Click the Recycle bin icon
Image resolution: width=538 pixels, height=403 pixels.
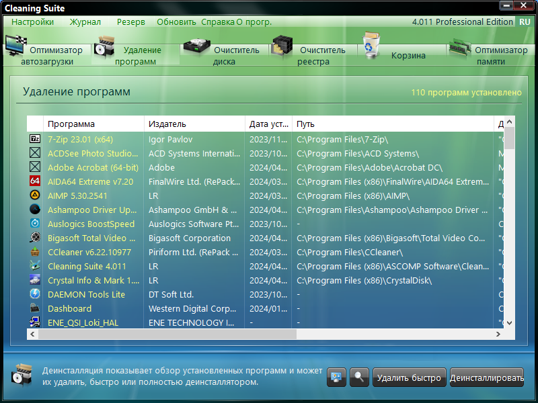372,45
